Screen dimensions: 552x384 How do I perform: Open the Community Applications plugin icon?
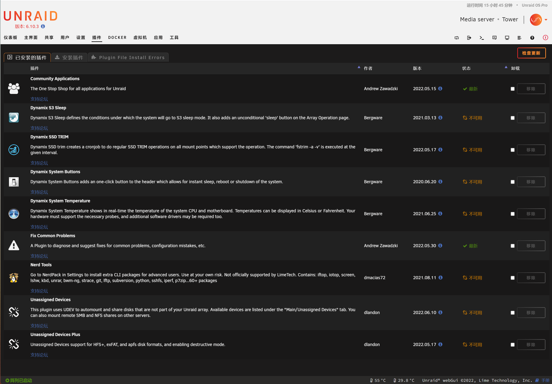coord(14,88)
